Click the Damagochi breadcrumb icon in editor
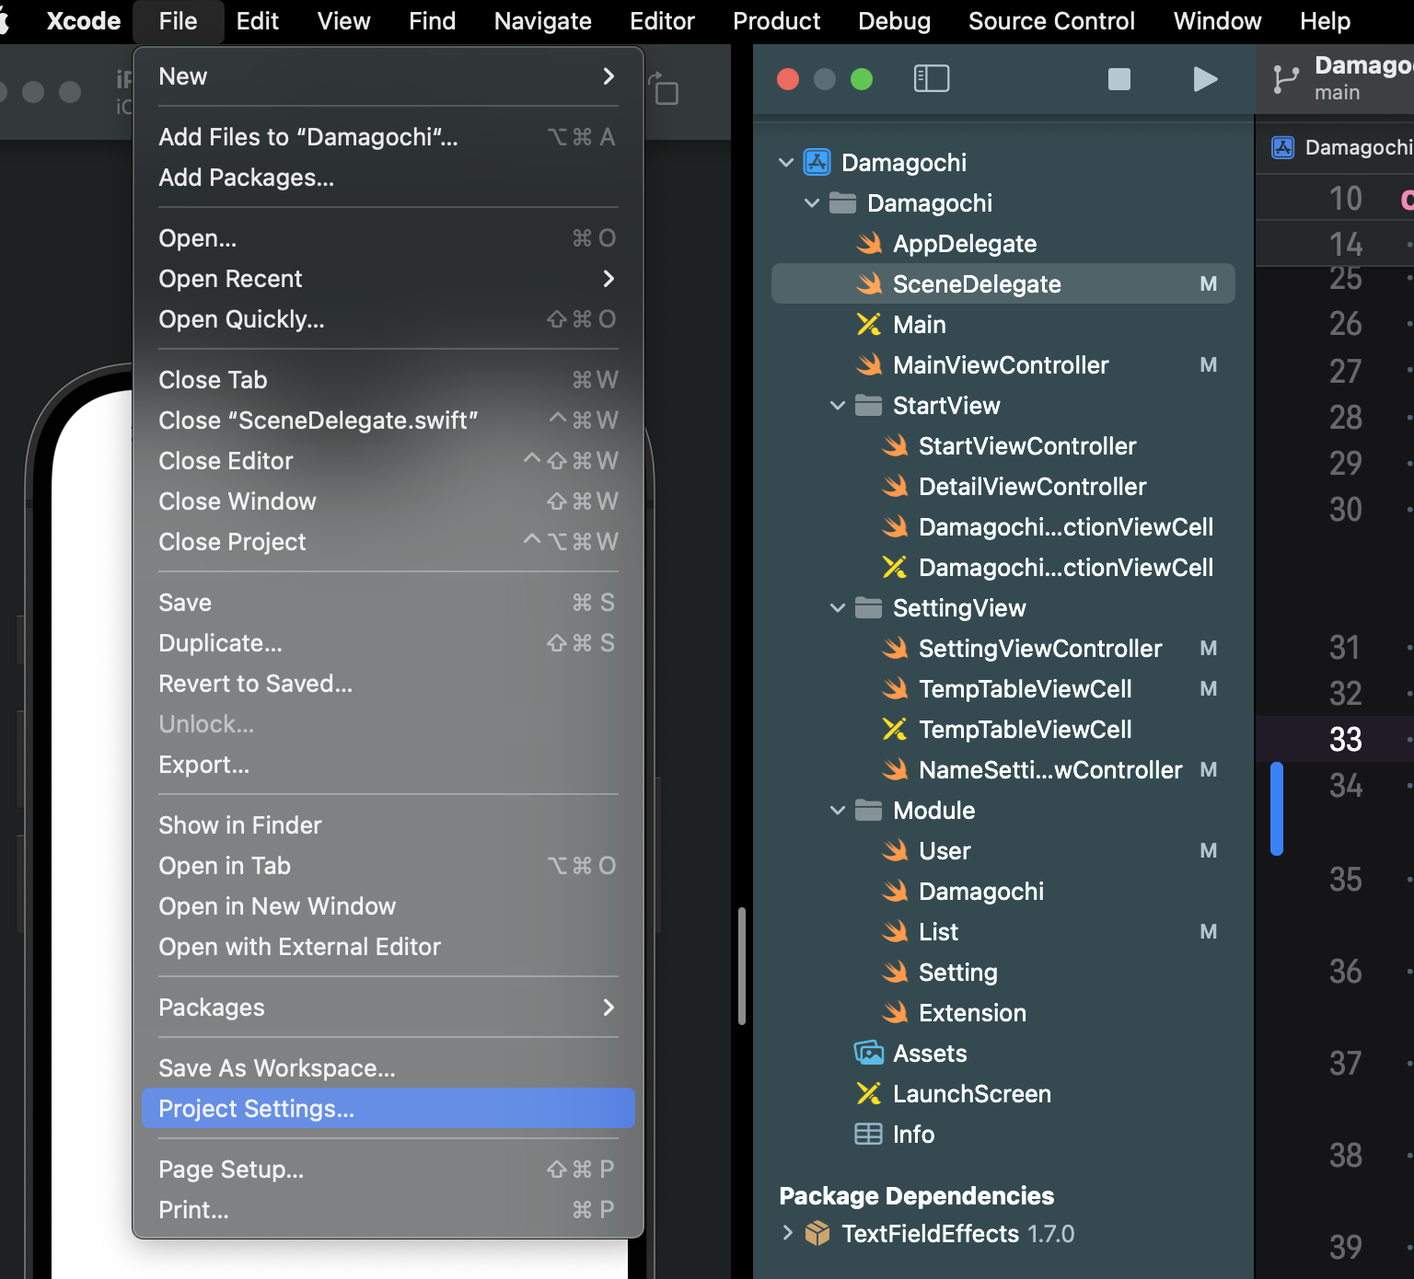Screen dimensions: 1414x1279 [1283, 147]
